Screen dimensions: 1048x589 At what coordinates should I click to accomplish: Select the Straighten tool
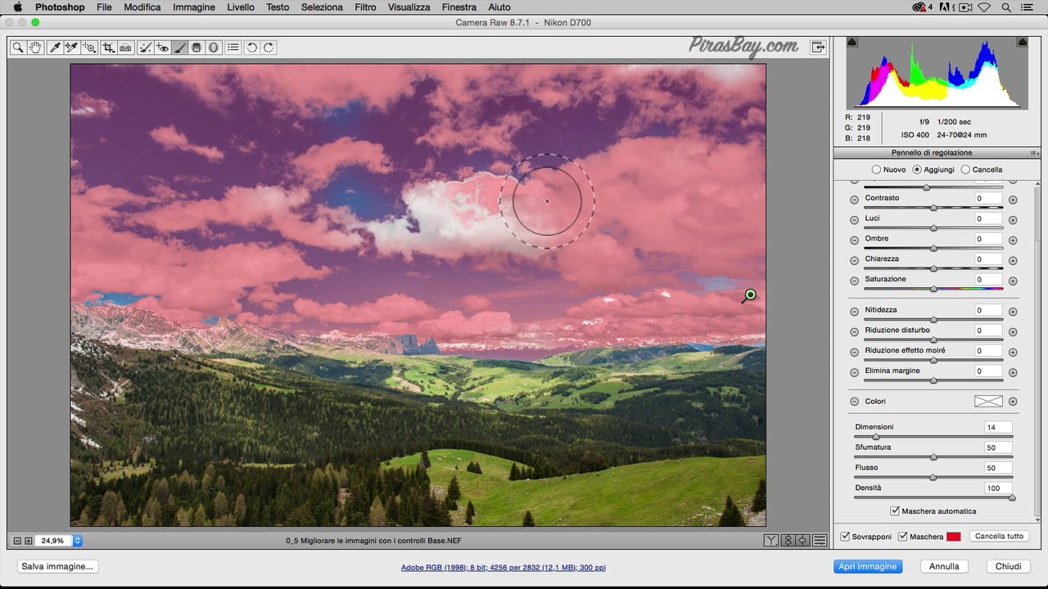125,47
